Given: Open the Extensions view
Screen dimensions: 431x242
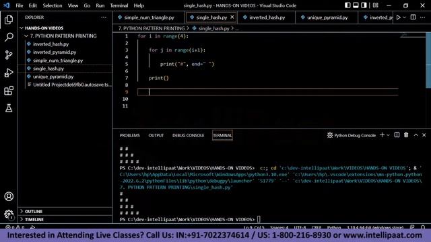Looking at the screenshot, I should point(9,91).
